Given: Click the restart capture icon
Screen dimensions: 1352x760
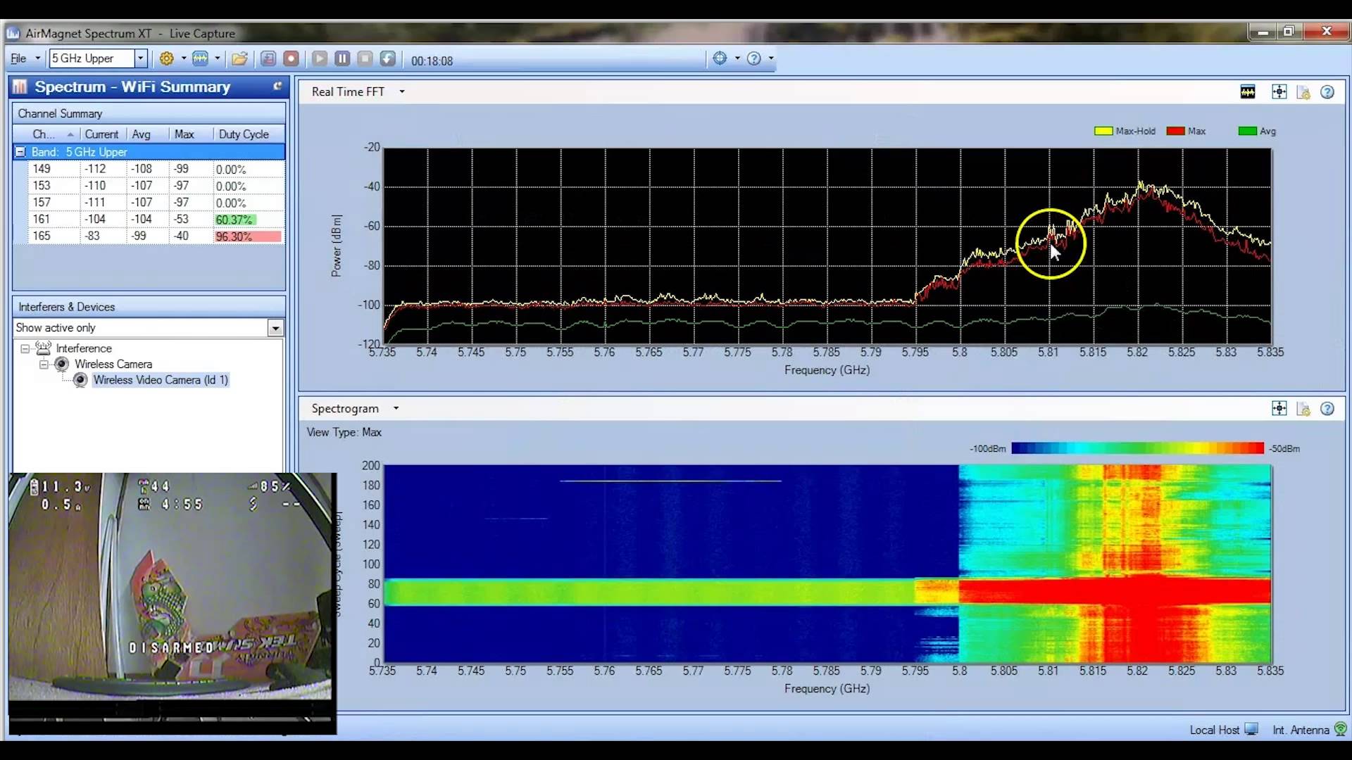Looking at the screenshot, I should tap(387, 58).
